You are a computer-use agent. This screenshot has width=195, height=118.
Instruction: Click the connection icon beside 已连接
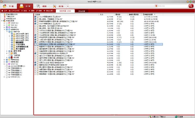click(176, 117)
